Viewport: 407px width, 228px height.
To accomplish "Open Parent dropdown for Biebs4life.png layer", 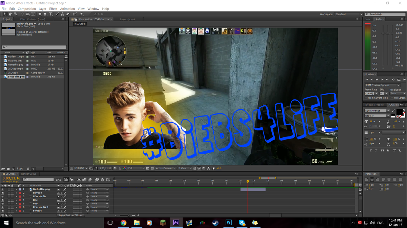I will 99,189.
